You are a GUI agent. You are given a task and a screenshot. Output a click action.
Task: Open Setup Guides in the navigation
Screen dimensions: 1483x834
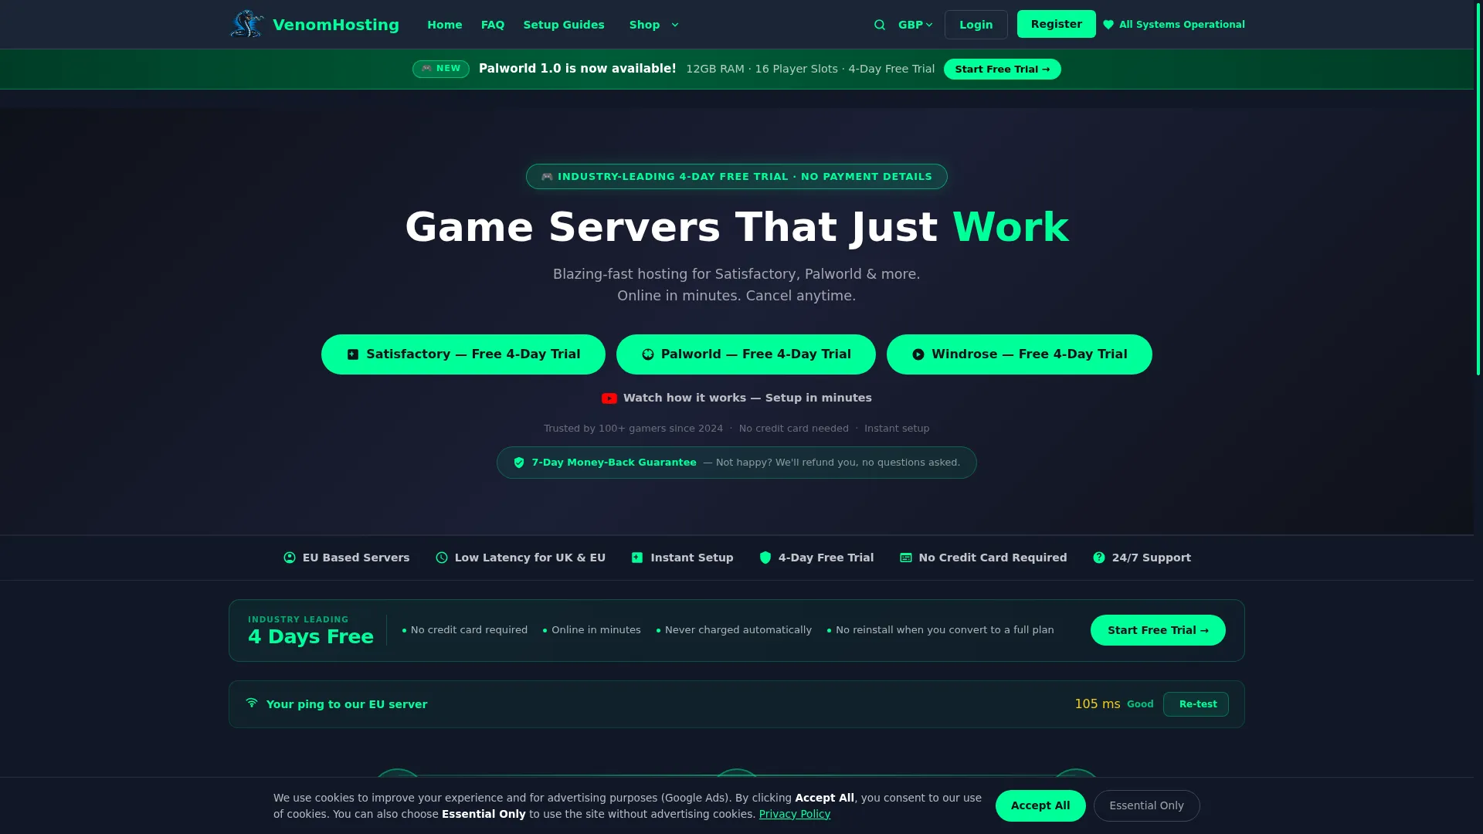(x=564, y=25)
